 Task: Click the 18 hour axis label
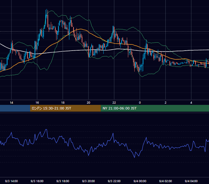pos(63,103)
